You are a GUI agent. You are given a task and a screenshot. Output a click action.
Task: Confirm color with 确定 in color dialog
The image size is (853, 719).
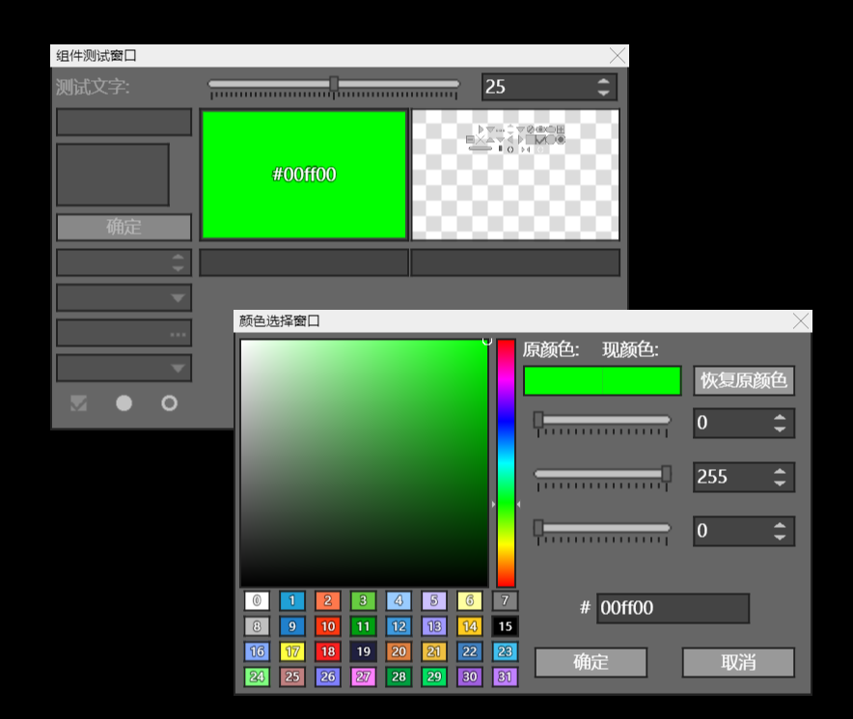click(x=591, y=662)
